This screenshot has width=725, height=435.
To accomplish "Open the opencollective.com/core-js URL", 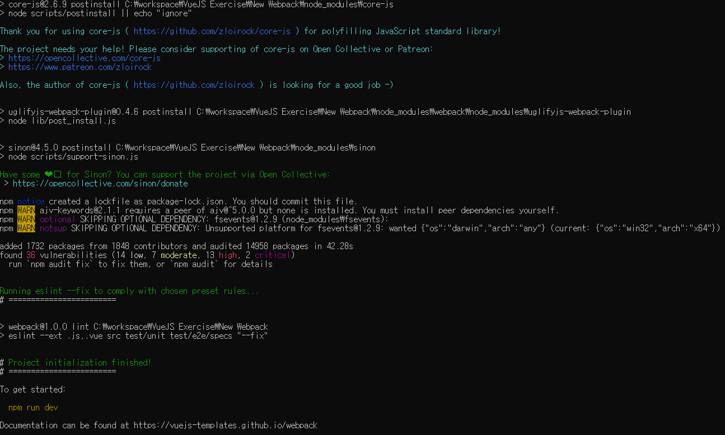I will pyautogui.click(x=85, y=58).
